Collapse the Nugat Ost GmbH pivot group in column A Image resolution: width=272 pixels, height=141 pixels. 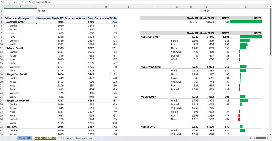click(x=6, y=74)
